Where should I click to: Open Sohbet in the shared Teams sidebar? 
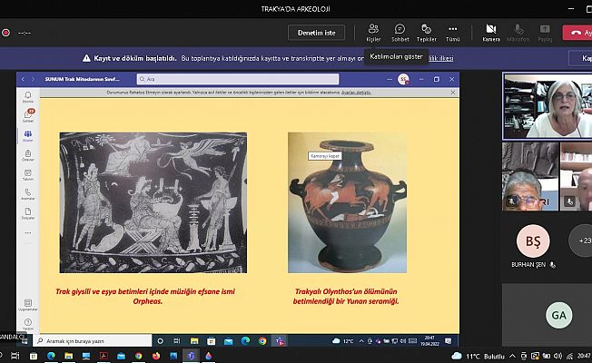[28, 116]
